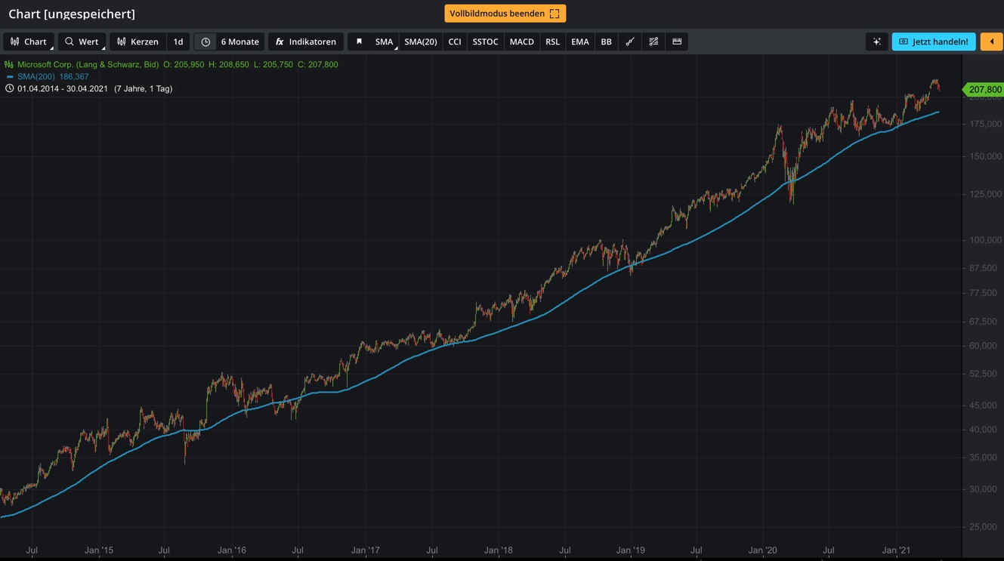
Task: Open the Indikatoren menu
Action: [306, 42]
